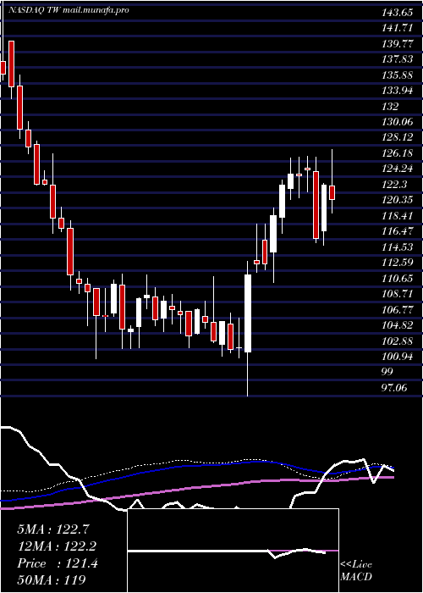This screenshot has height=593, width=423.
Task: Click the 97.06 price axis label
Action: (x=395, y=387)
